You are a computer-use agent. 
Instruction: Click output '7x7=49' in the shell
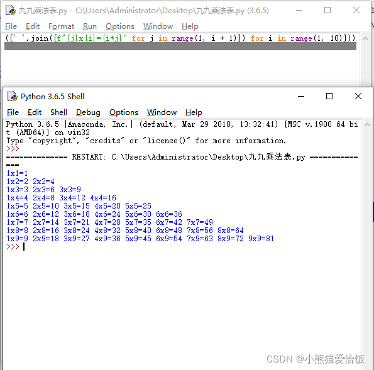pyautogui.click(x=200, y=222)
